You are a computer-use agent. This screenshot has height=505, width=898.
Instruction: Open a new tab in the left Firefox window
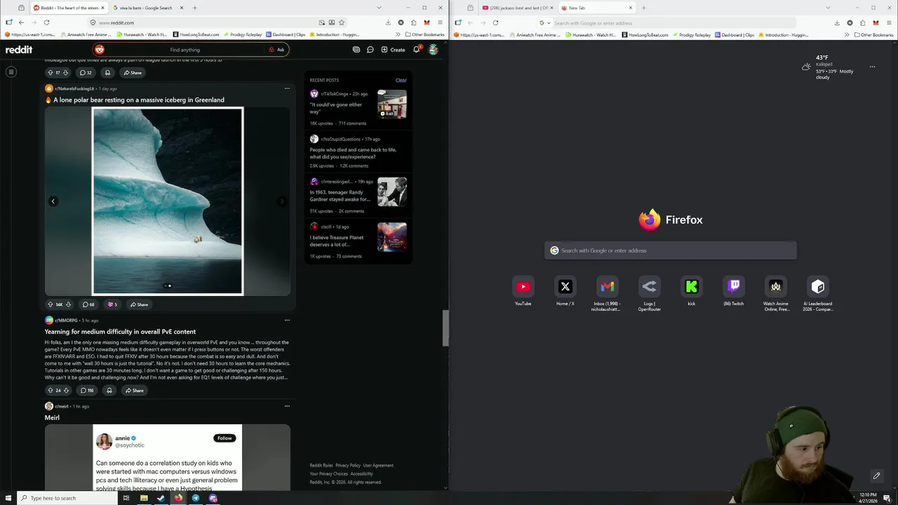coord(194,8)
